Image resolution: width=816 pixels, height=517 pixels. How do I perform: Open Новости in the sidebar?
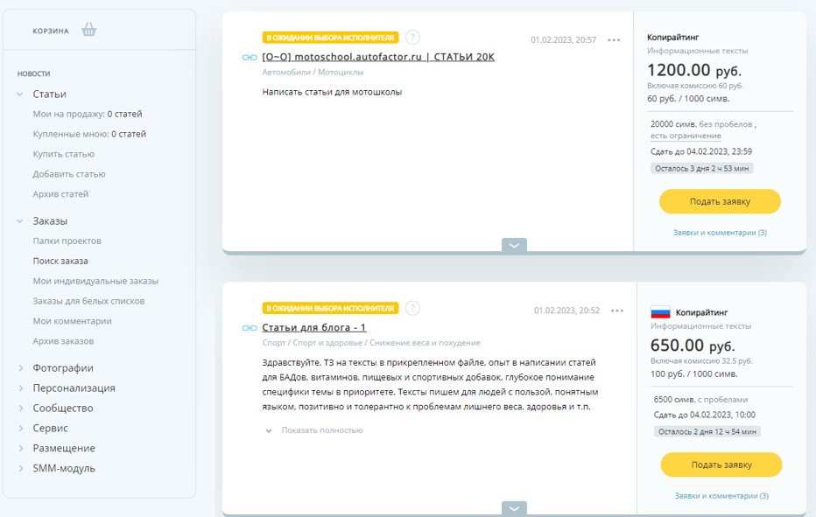(34, 73)
